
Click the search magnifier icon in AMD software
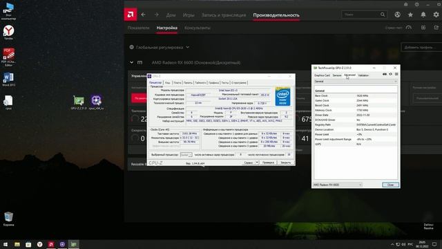[x=383, y=15]
